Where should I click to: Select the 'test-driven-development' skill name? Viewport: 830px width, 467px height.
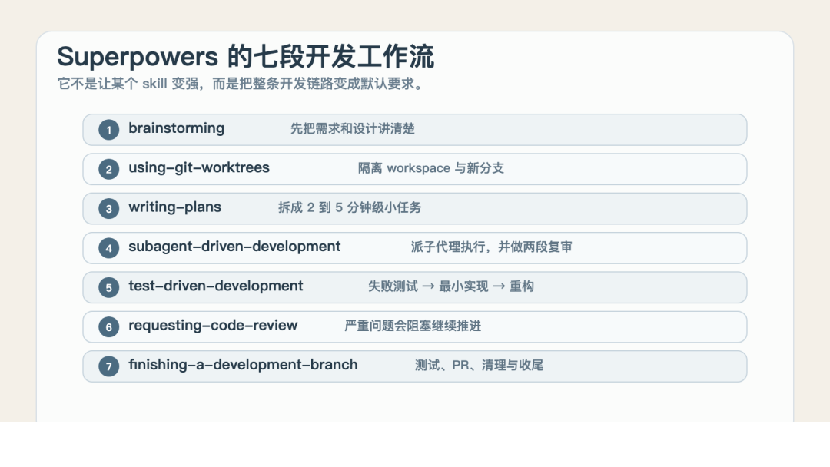click(215, 286)
